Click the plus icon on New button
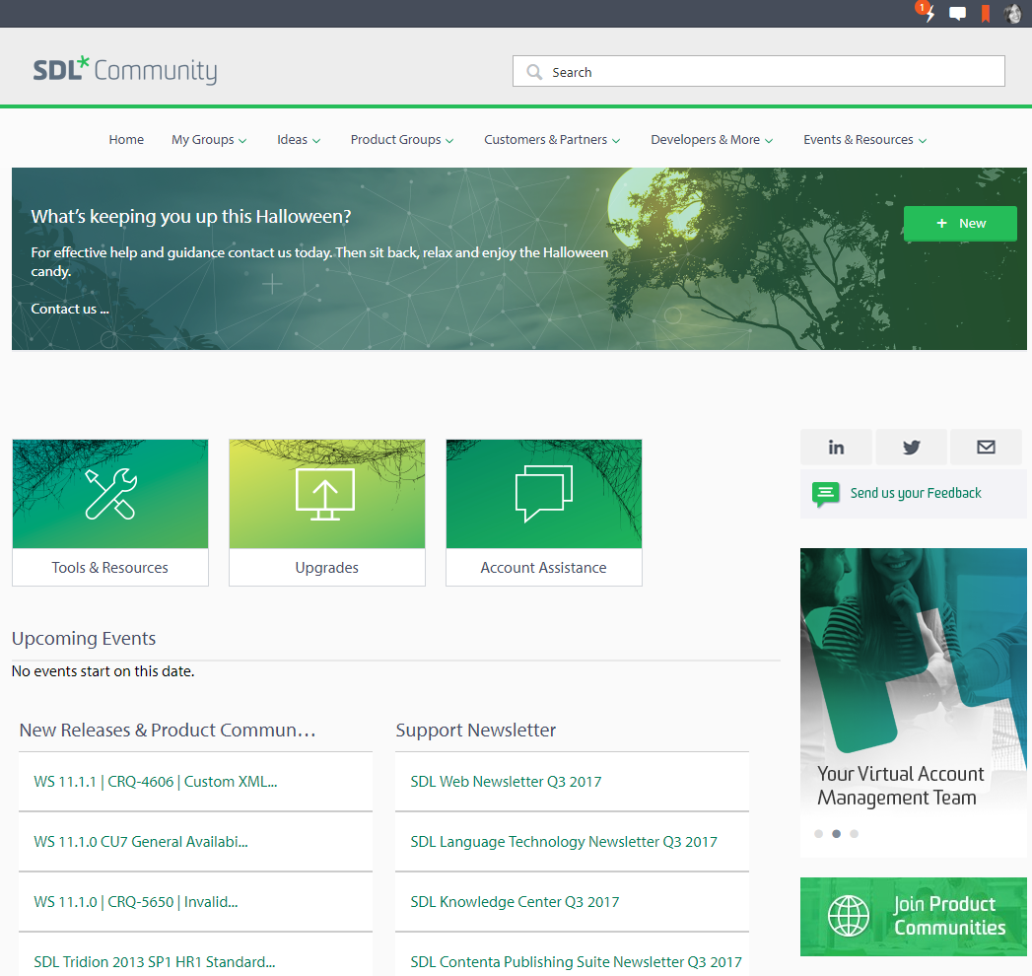This screenshot has height=976, width=1032. coord(942,223)
